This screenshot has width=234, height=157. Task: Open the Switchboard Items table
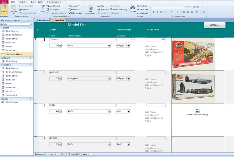16,54
